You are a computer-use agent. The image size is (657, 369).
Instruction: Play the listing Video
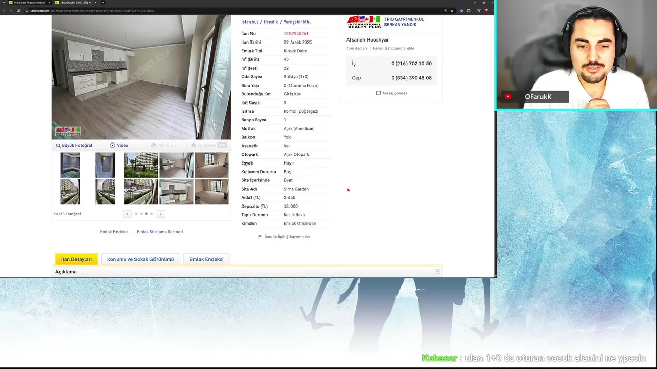point(119,145)
